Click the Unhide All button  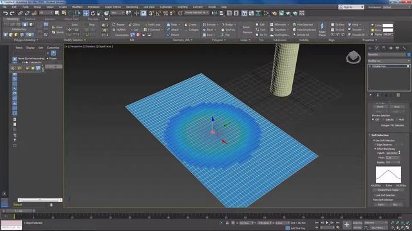pyautogui.click(x=301, y=35)
